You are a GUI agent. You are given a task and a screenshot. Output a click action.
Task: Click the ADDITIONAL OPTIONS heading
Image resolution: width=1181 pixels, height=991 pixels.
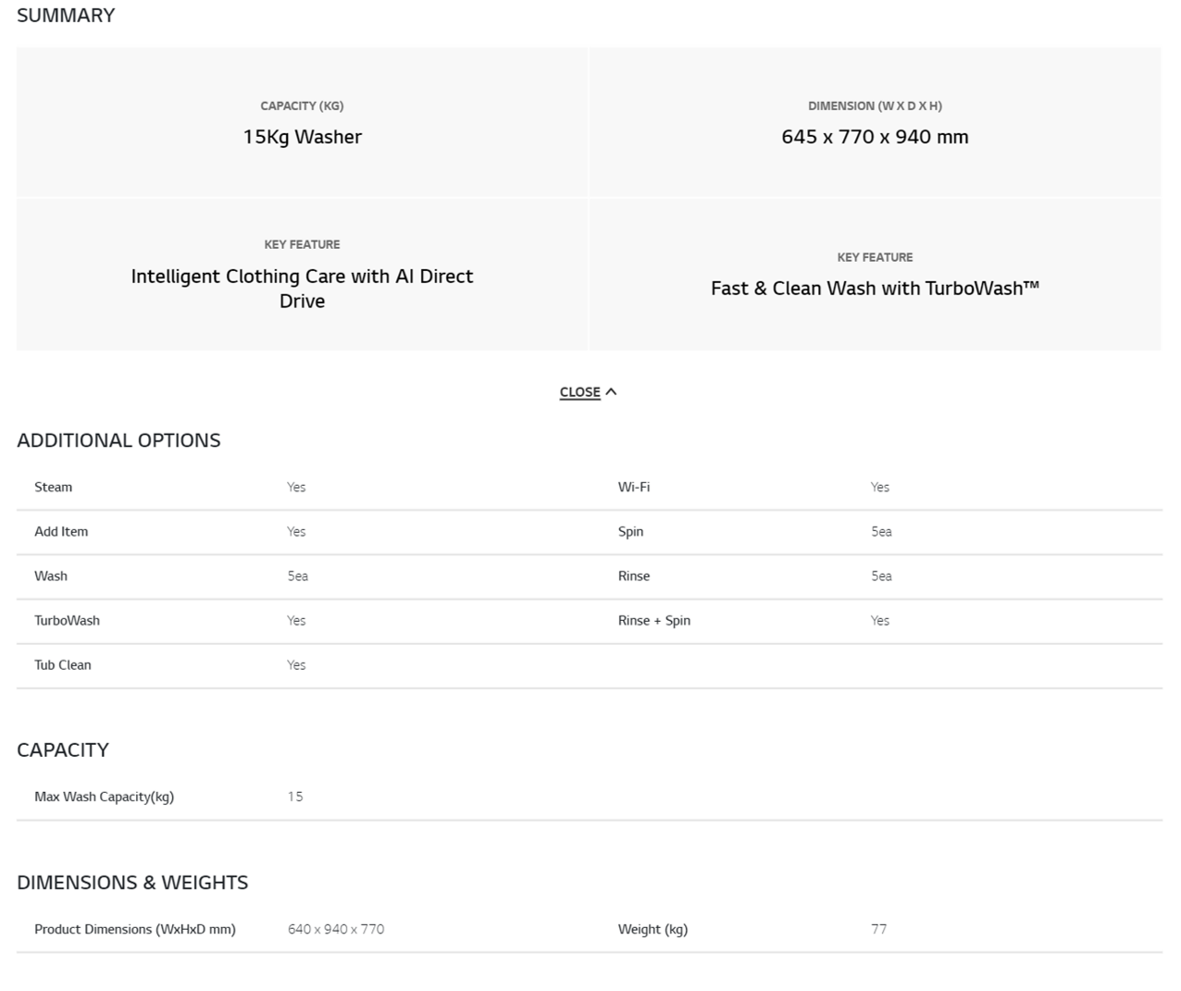[x=118, y=440]
